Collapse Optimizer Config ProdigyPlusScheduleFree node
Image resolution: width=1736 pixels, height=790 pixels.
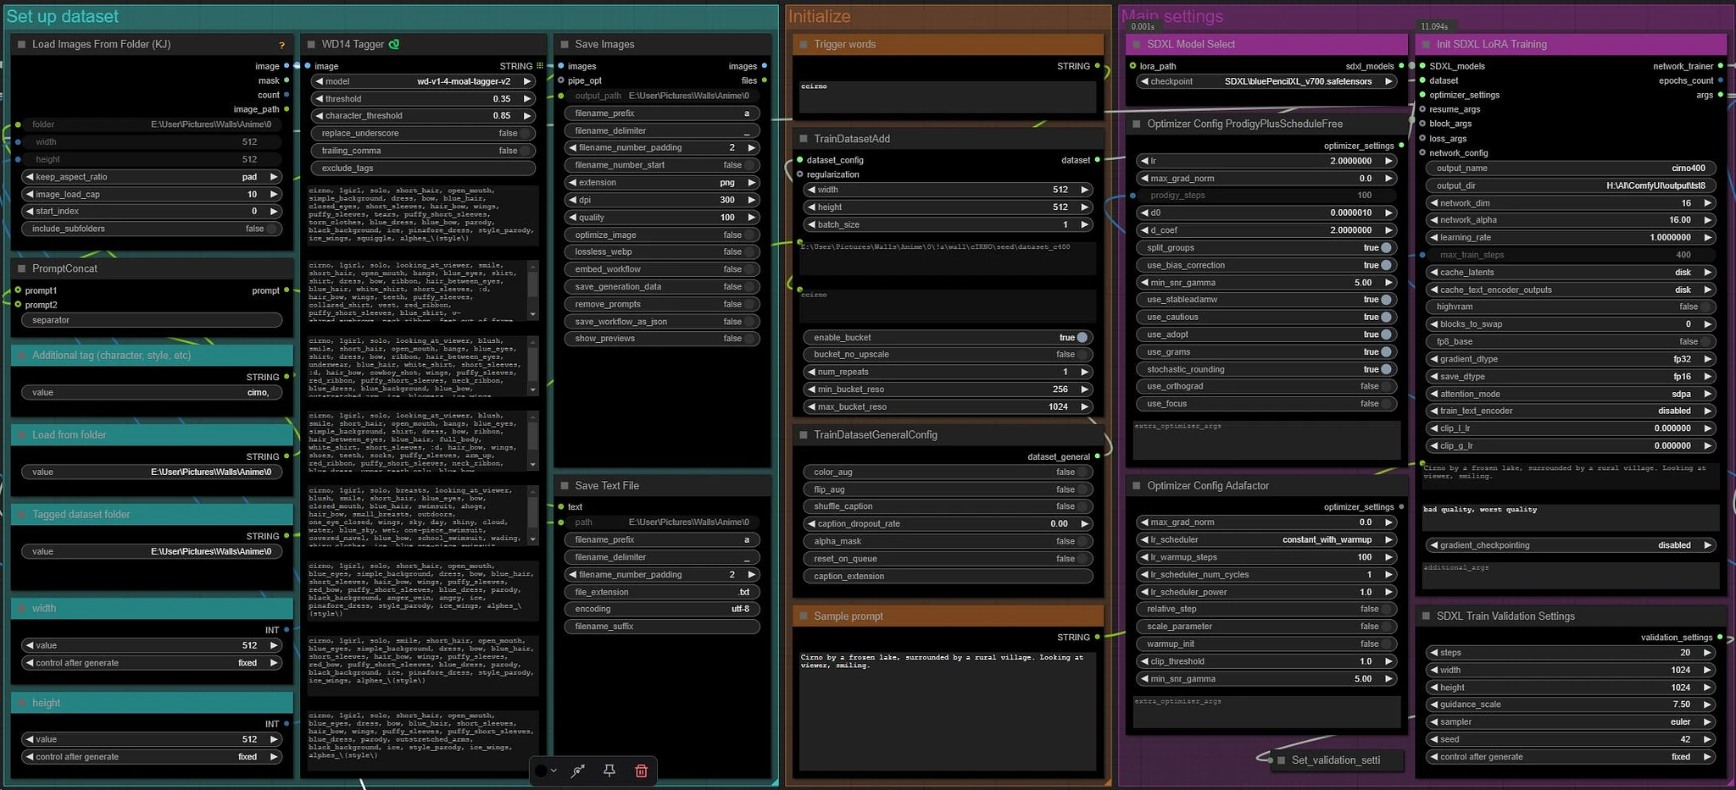(x=1137, y=124)
